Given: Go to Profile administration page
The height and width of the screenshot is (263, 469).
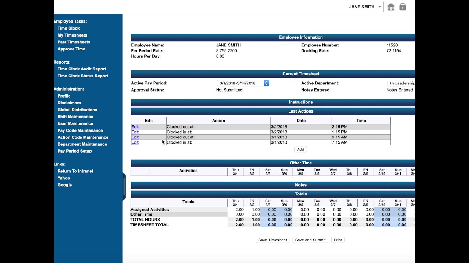Looking at the screenshot, I should coord(64,96).
